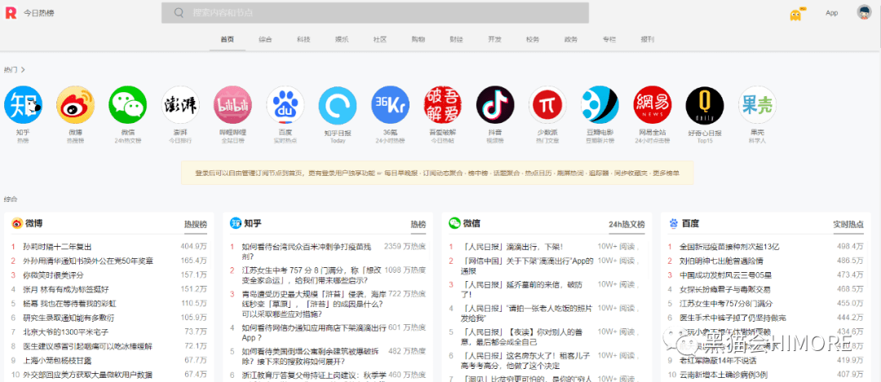Switch to the 科技 tab
The image size is (881, 382).
point(303,40)
